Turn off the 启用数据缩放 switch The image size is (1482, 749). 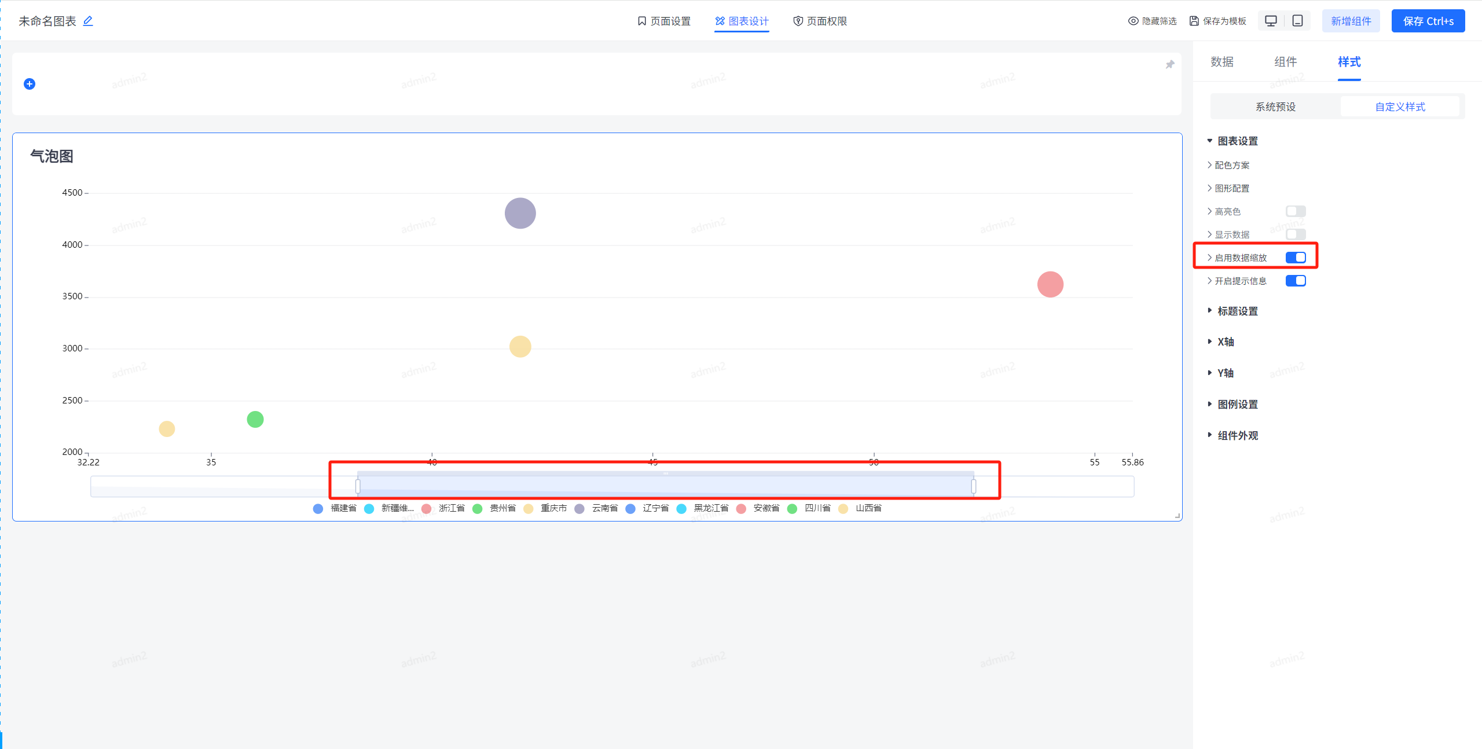[1296, 258]
